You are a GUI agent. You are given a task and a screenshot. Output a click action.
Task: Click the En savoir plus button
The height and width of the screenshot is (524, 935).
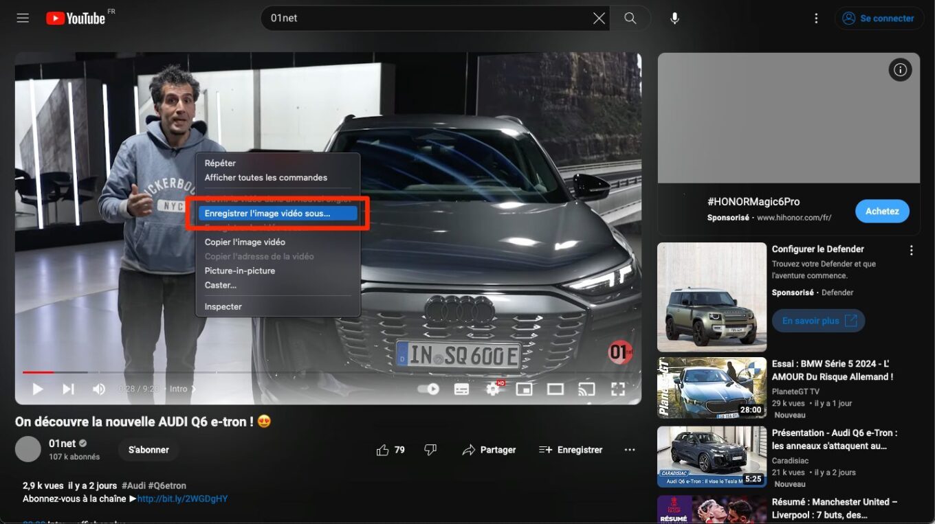pos(819,321)
